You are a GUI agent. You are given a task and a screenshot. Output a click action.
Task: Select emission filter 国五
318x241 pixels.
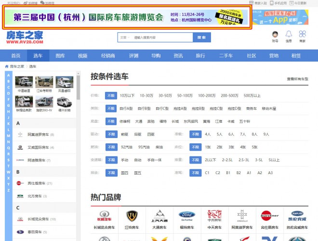(137, 173)
